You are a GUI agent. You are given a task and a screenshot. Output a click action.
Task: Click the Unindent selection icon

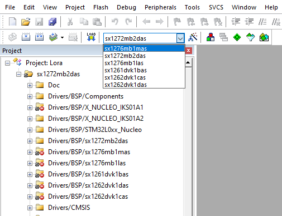pyautogui.click(x=249, y=22)
